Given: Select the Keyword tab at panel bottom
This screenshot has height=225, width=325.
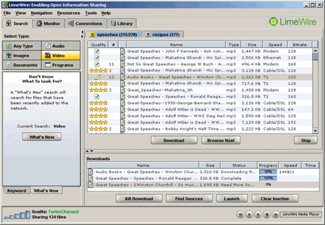Looking at the screenshot, I should coord(17,190).
